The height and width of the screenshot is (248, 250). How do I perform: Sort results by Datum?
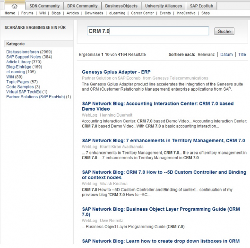[x=226, y=54]
